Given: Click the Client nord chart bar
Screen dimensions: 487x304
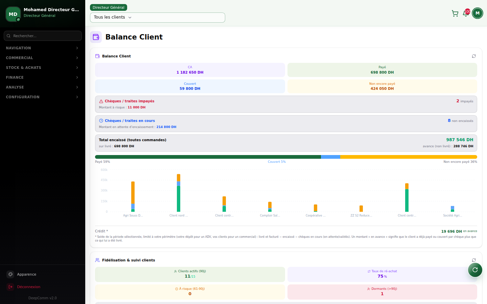Looking at the screenshot, I should (x=179, y=193).
